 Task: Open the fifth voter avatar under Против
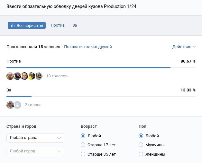click(x=39, y=76)
